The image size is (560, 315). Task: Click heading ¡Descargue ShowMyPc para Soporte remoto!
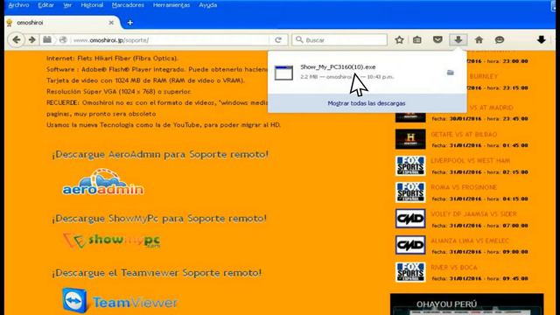[159, 219]
